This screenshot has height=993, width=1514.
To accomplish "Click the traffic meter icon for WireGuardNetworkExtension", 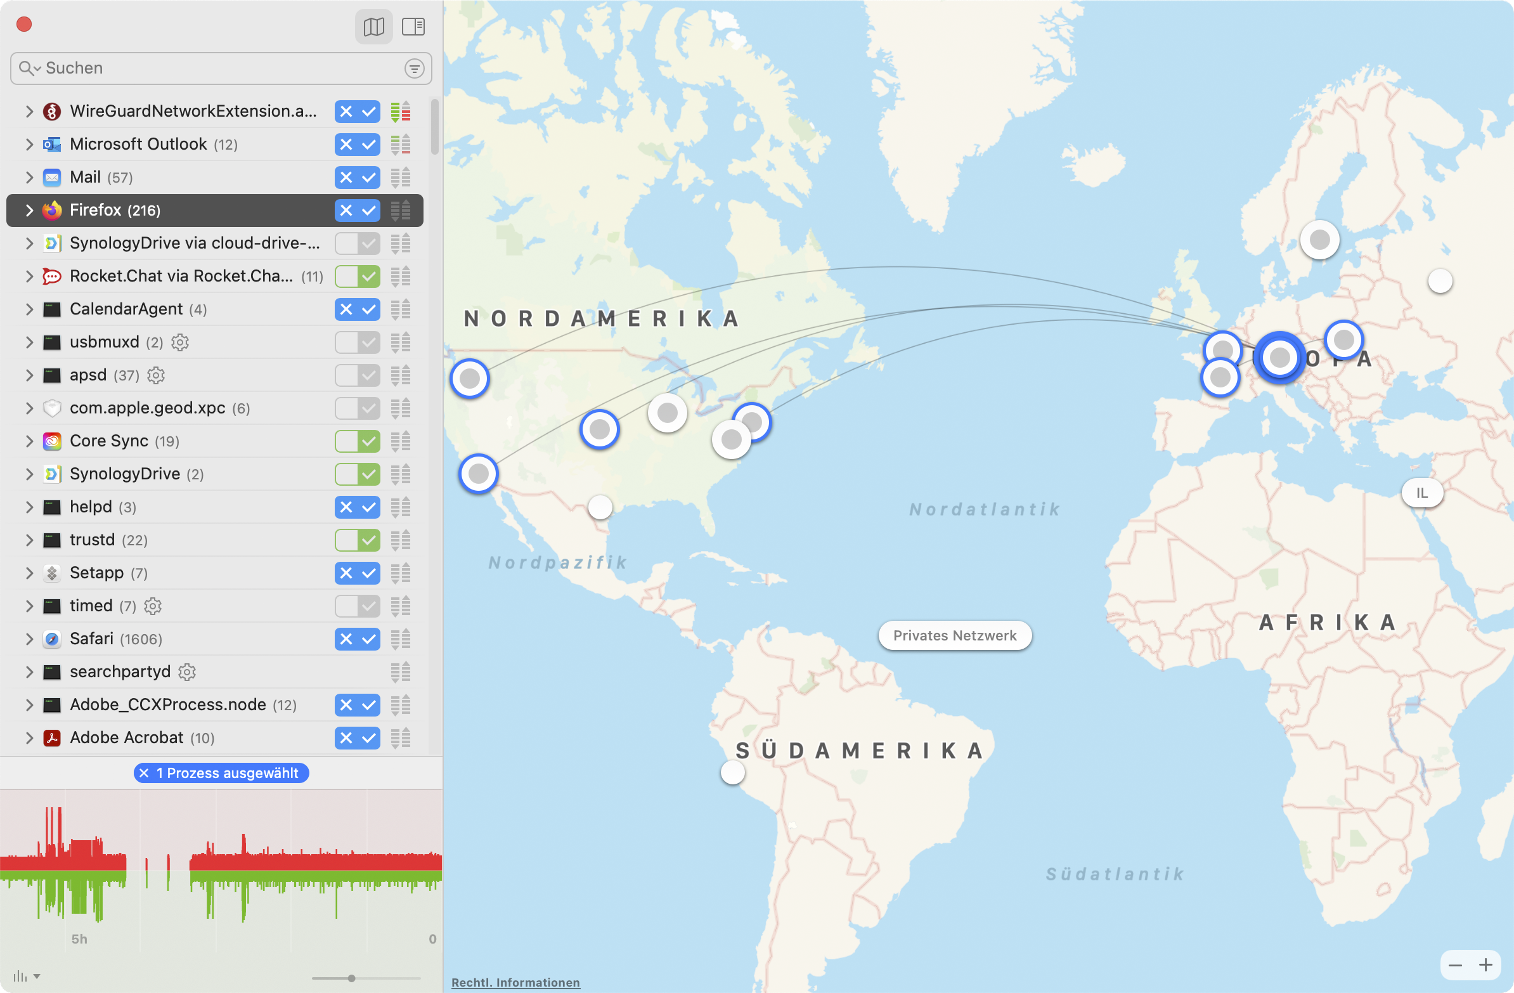I will click(x=401, y=112).
